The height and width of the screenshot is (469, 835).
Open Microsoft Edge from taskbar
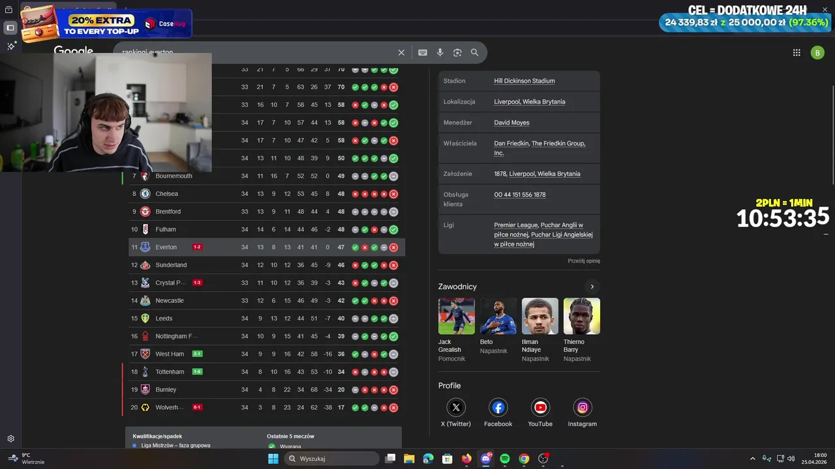(x=428, y=459)
